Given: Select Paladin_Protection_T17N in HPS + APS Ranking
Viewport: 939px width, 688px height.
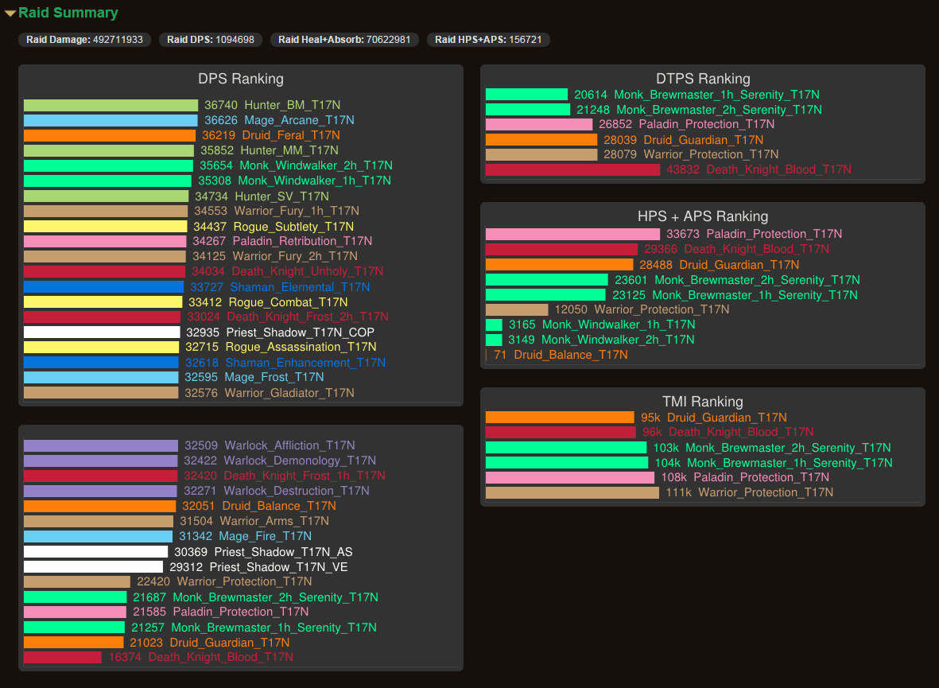Looking at the screenshot, I should [774, 234].
